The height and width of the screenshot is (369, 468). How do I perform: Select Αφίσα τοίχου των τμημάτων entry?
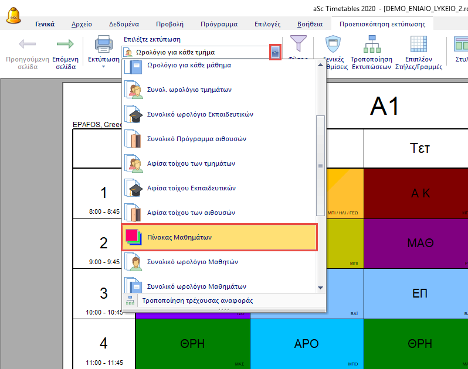coord(219,163)
